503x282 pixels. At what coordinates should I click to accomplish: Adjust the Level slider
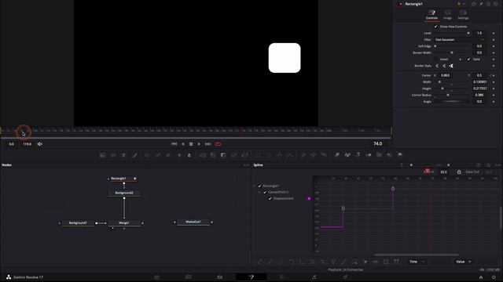pos(453,33)
